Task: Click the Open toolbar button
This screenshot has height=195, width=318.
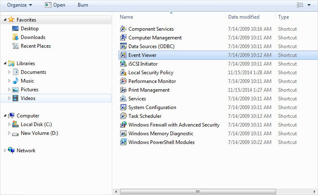Action: coord(55,5)
